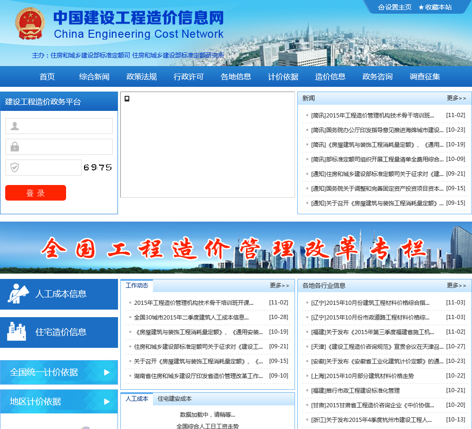Open 住宅造价信息 sidebar button
Viewport: 472px width, 429px height.
pos(59,332)
